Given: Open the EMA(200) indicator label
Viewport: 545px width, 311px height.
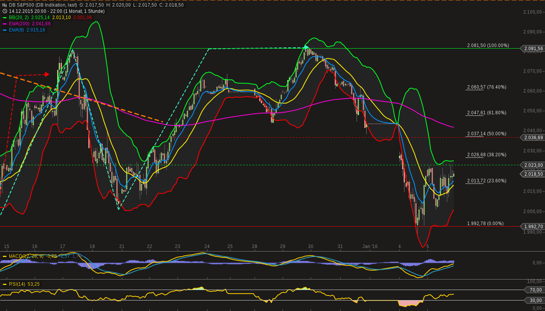Looking at the screenshot, I should click(x=20, y=24).
